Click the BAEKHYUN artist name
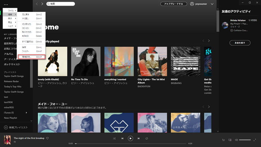The height and width of the screenshot is (147, 261). (144, 87)
